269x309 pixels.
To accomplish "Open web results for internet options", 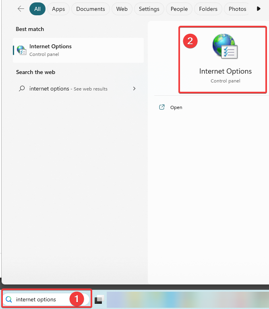I will click(78, 89).
